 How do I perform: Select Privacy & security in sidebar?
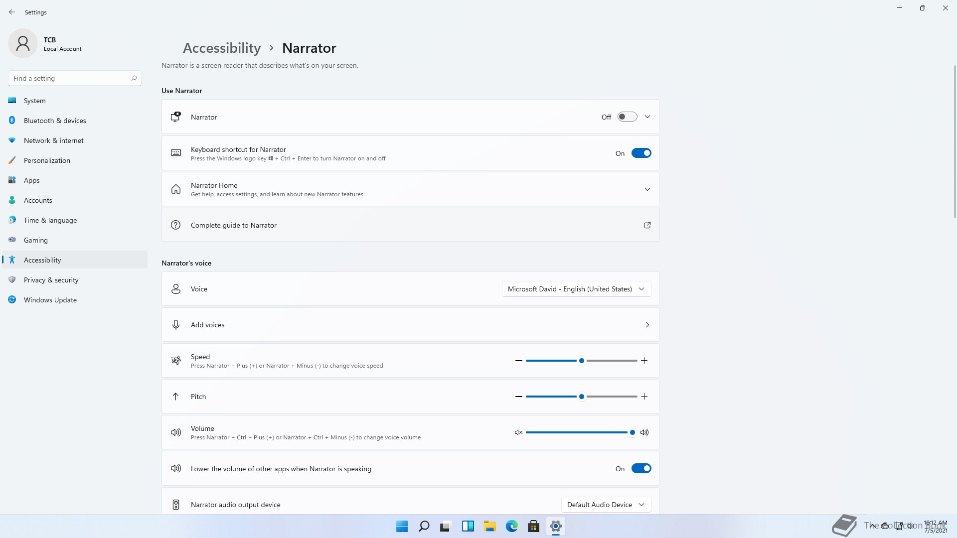(51, 280)
